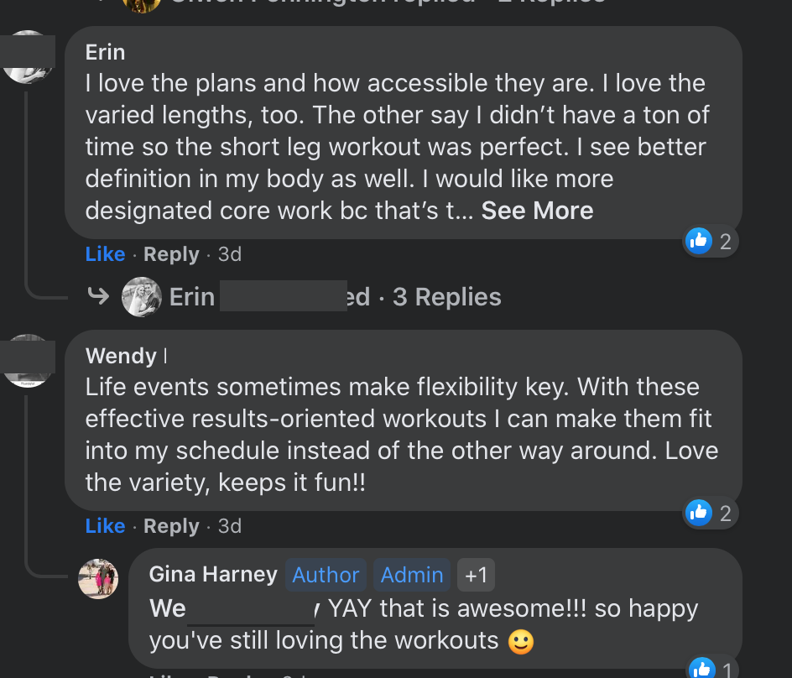The image size is (792, 678).
Task: Expand the +1 badges on Gina Harney
Action: [x=477, y=575]
